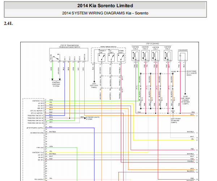Image resolution: width=217 pixels, height=181 pixels.
Task: Click the 'YEL' wire label at pin 2
Action: click(x=51, y=102)
